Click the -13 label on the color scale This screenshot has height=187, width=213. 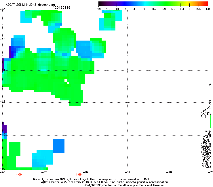[107, 9]
